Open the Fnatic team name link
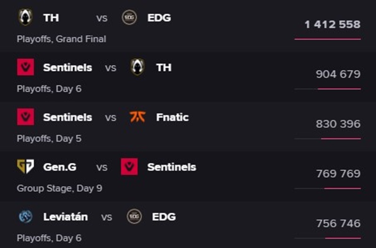 172,117
